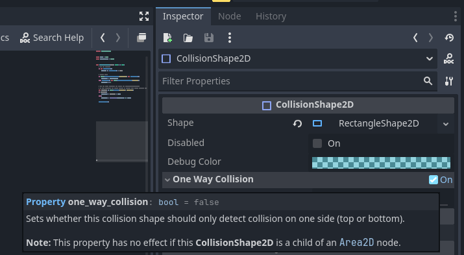Collapse the One Way Collision group
Screen dimensions: 464x255
click(x=167, y=180)
